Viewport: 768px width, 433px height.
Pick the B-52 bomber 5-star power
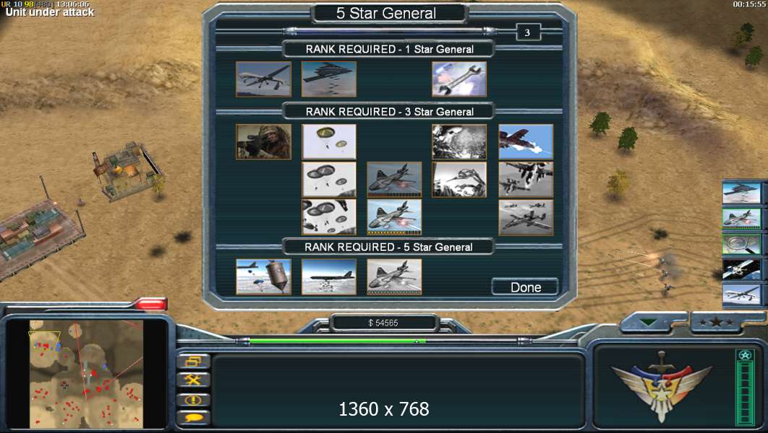click(x=329, y=276)
